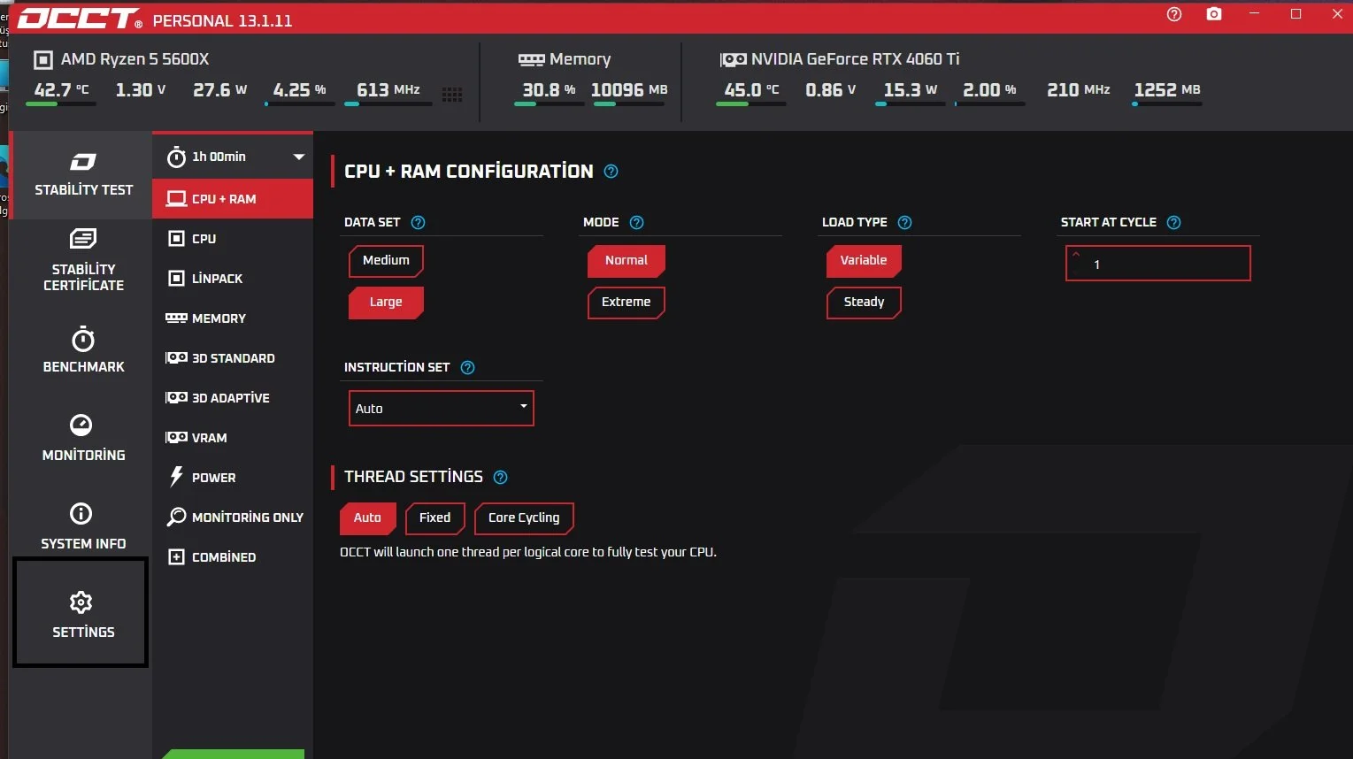Screen dimensions: 1353x759
Task: Set mode to Normal
Action: click(627, 261)
